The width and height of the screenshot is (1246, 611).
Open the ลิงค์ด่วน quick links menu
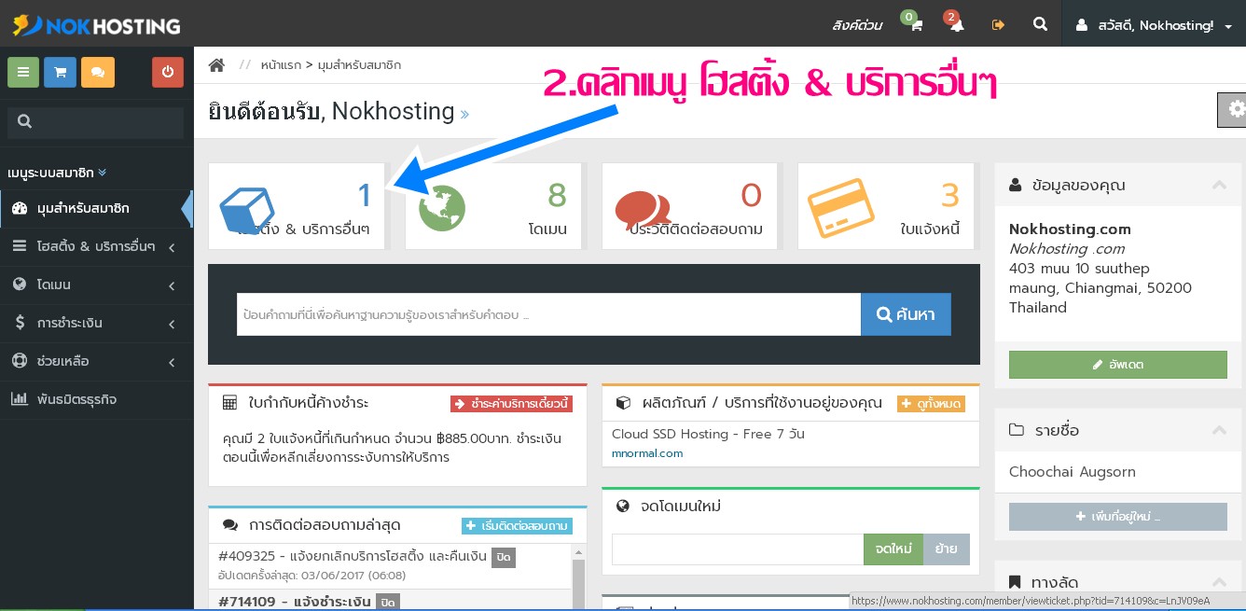point(856,25)
